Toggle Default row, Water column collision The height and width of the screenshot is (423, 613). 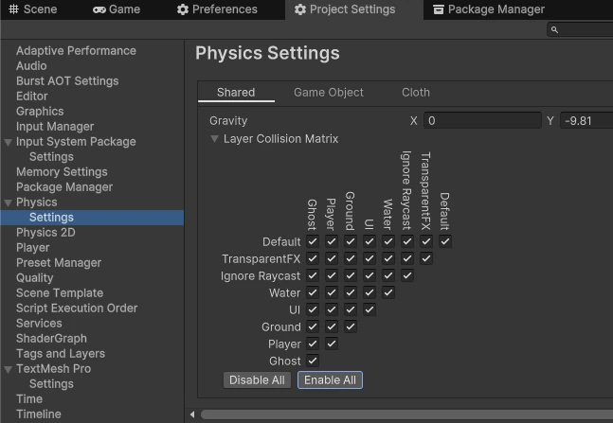tap(388, 241)
